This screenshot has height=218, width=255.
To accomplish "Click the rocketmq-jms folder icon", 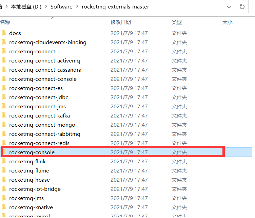I will point(4,198).
